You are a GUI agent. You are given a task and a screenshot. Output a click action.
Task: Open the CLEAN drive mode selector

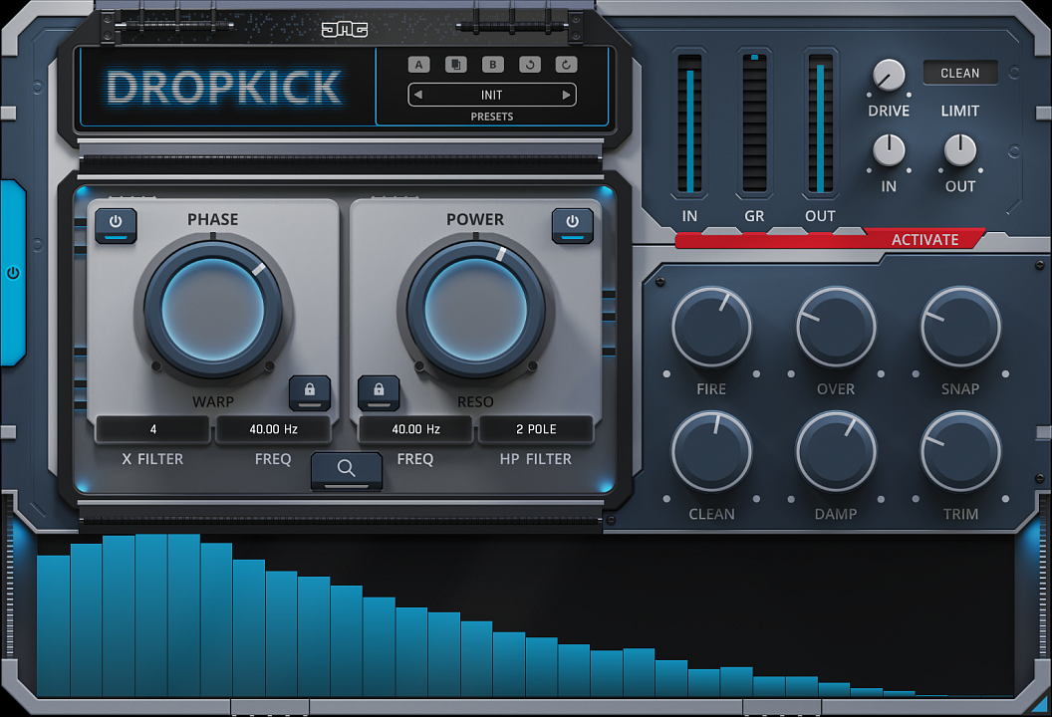coord(959,73)
